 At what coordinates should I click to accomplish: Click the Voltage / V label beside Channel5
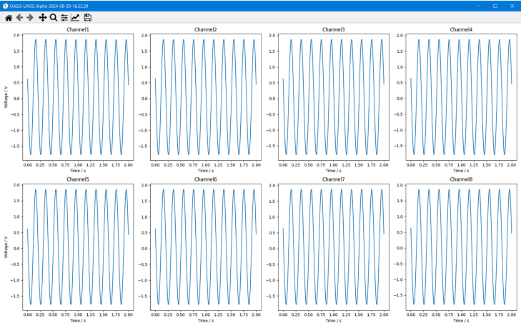coord(6,247)
